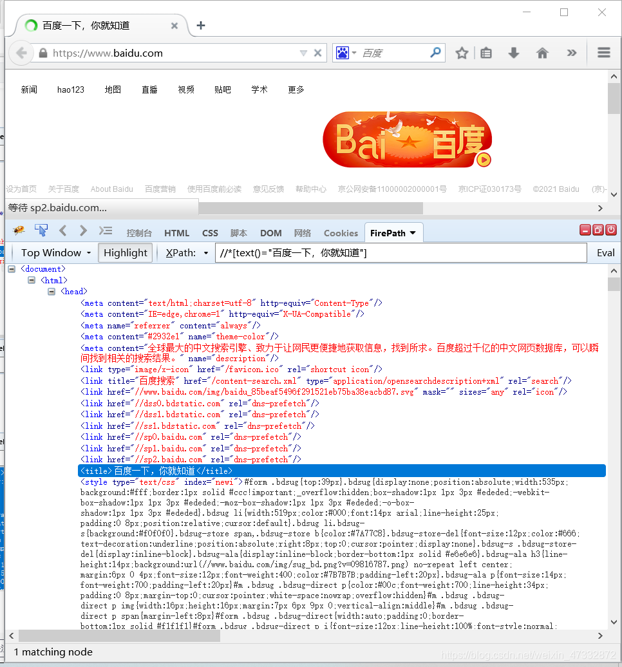Minimize the Firebug panel with the red button
The width and height of the screenshot is (622, 667).
[585, 230]
